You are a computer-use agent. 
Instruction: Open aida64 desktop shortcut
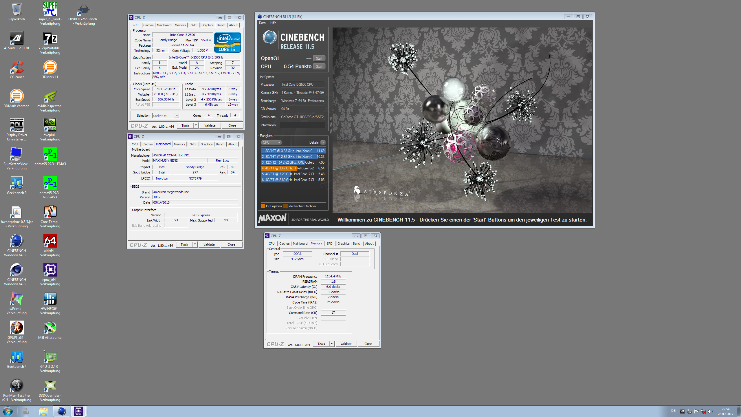coord(50,245)
